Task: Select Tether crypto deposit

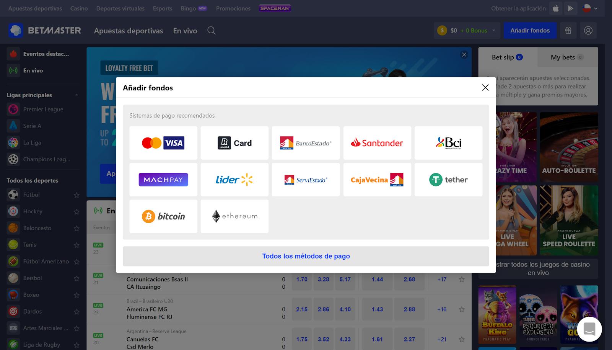Action: pos(448,180)
